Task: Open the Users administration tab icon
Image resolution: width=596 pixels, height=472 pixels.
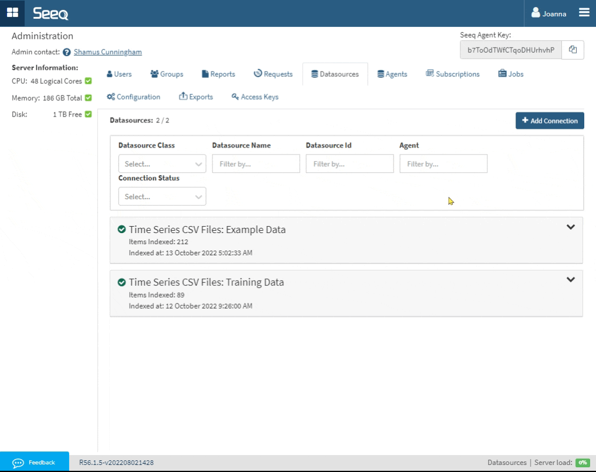Action: point(109,74)
